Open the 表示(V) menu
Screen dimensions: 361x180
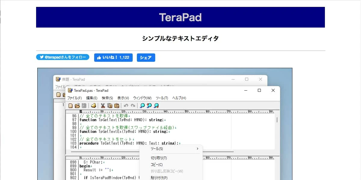pyautogui.click(x=123, y=98)
